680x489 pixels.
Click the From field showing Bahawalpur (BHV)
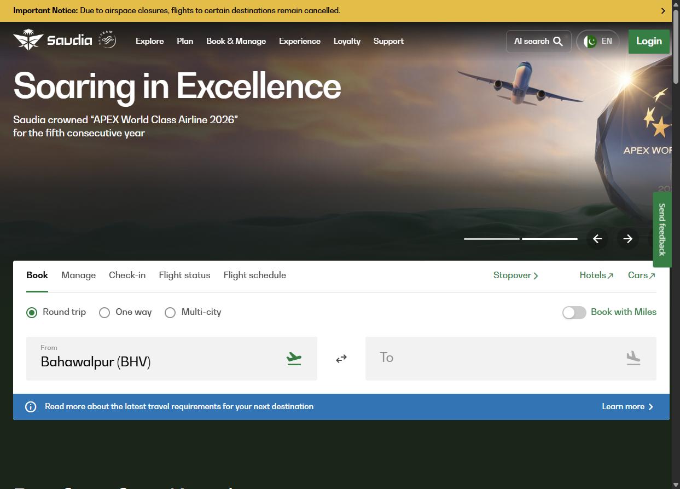[x=172, y=359]
